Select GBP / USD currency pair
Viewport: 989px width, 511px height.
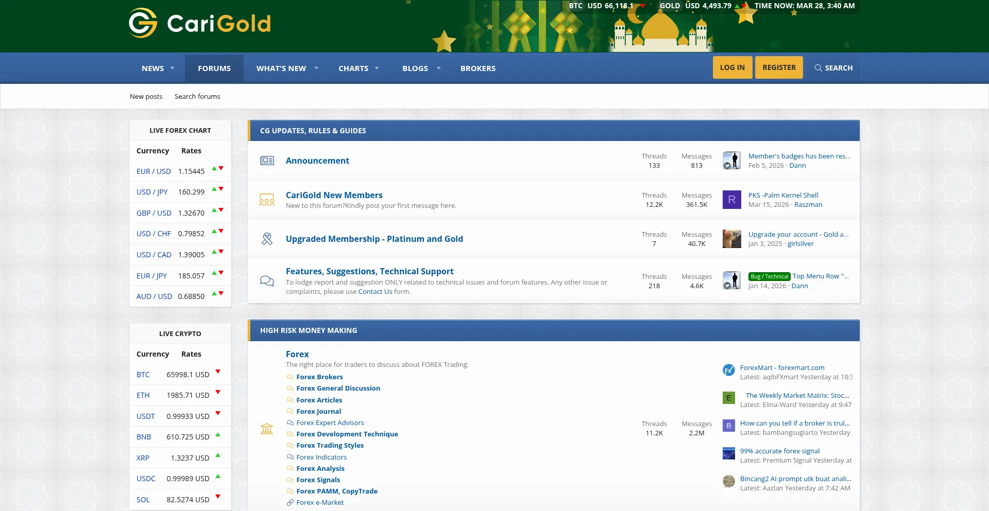154,213
